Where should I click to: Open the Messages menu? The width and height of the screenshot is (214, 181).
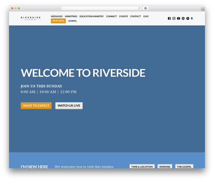coord(56,16)
